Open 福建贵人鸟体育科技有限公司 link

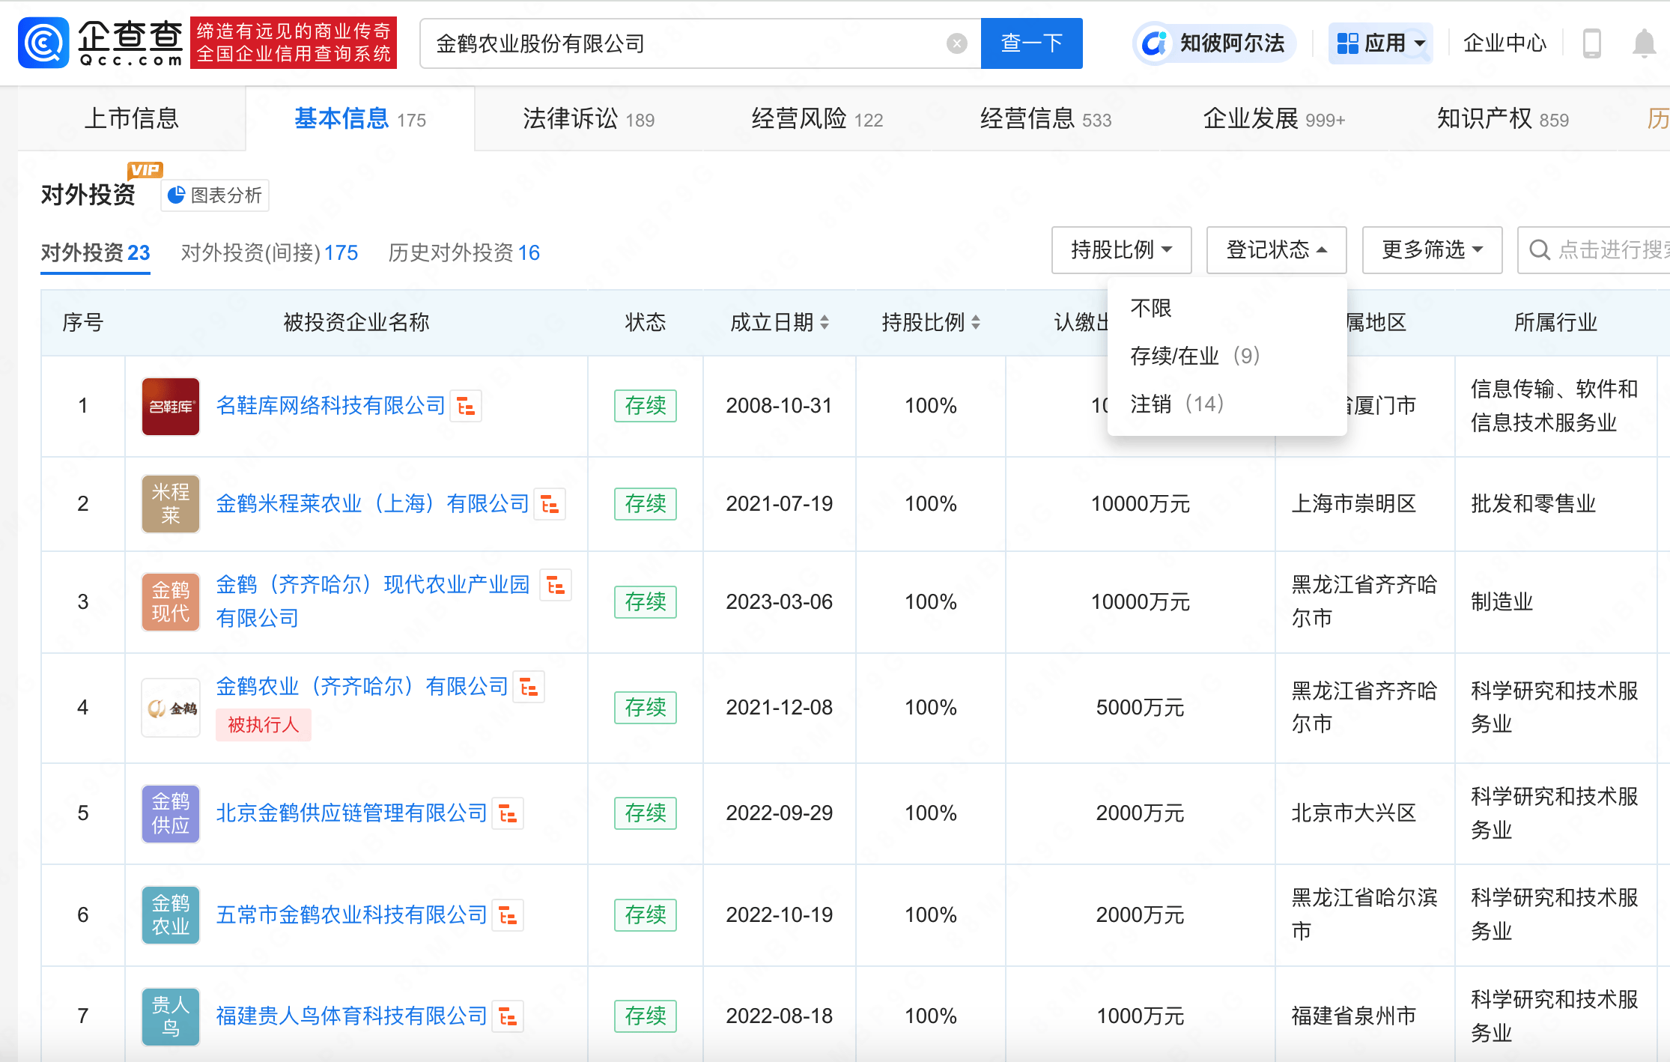click(351, 1016)
